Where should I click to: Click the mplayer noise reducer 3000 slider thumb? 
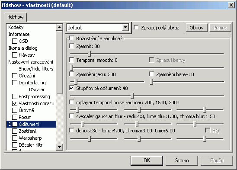tap(205, 110)
